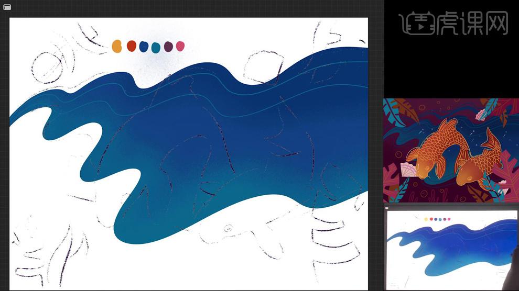This screenshot has width=519, height=291.
Task: Click the small icon atop the camera preview
Action: [x=386, y=208]
